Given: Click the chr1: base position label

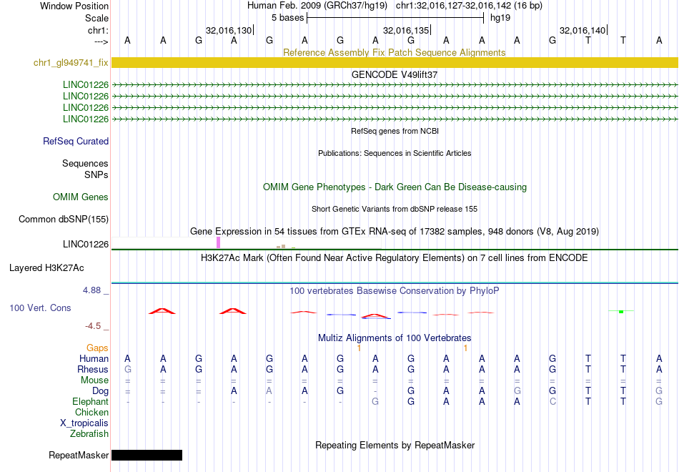Looking at the screenshot, I should (98, 30).
